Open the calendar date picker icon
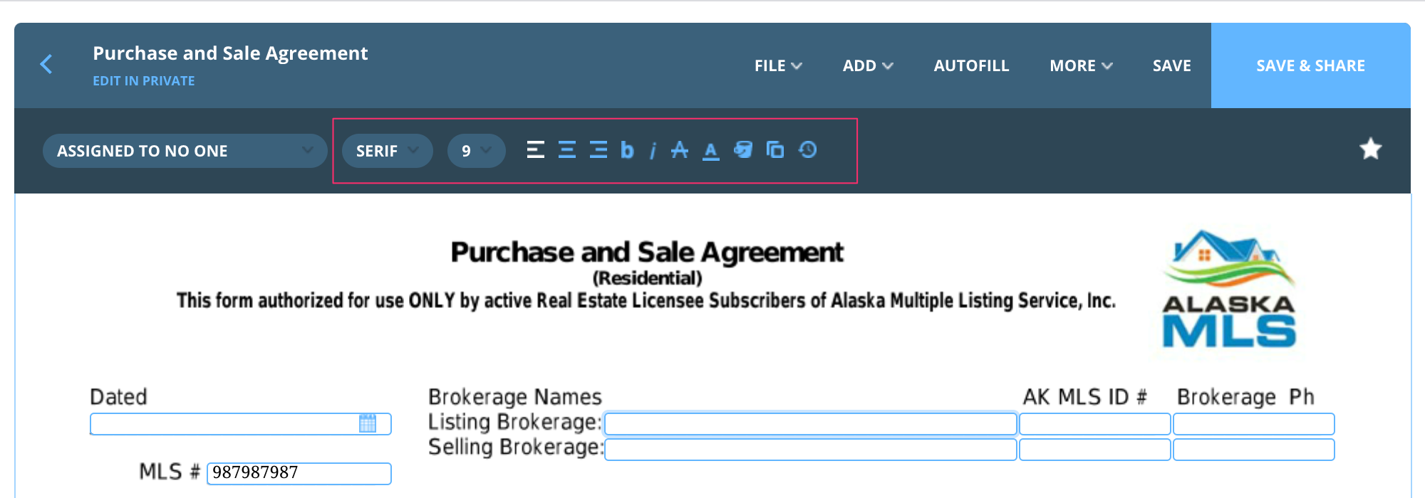1425x498 pixels. [x=368, y=424]
